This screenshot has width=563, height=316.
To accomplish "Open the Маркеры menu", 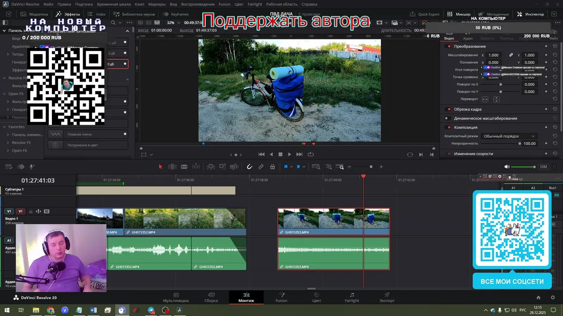I will [157, 4].
